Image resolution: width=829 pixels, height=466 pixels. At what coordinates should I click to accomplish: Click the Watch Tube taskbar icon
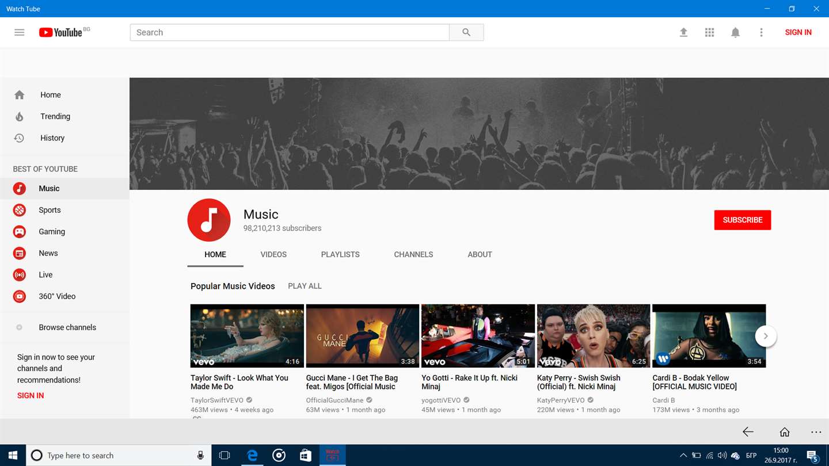[x=333, y=455]
